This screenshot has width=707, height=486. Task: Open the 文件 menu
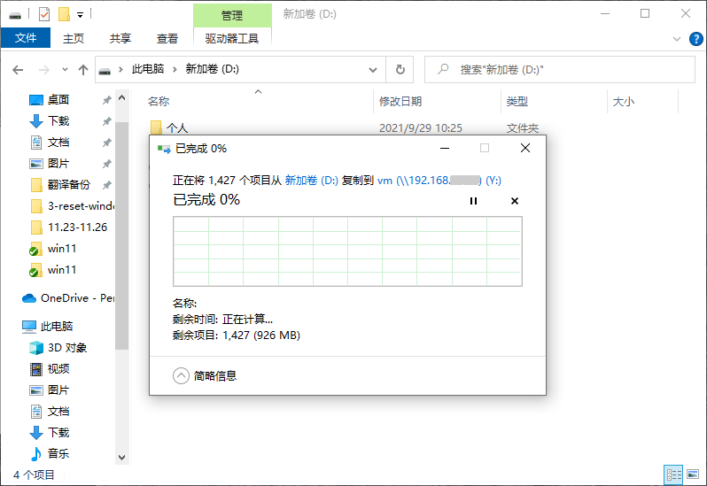(26, 38)
